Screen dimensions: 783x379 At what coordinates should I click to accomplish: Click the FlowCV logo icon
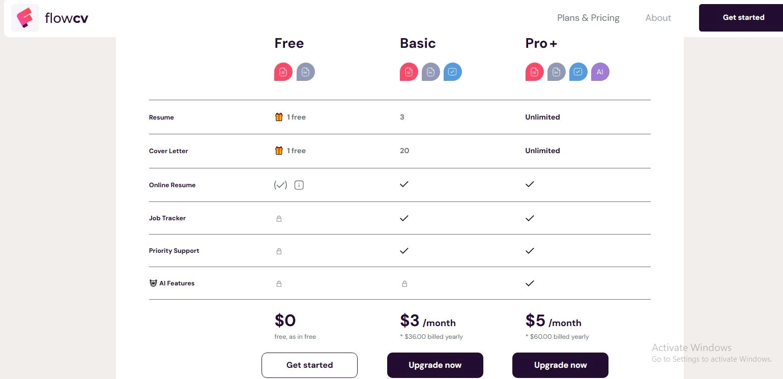coord(25,18)
